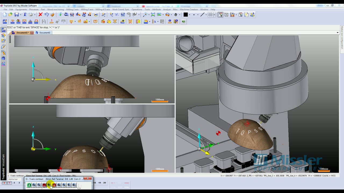Open the Operations menu
This screenshot has height=193, width=344.
[x=137, y=9]
